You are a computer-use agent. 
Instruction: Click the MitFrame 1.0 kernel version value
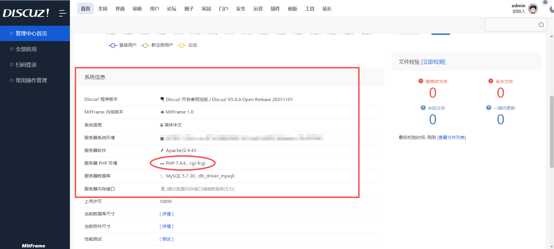click(180, 112)
